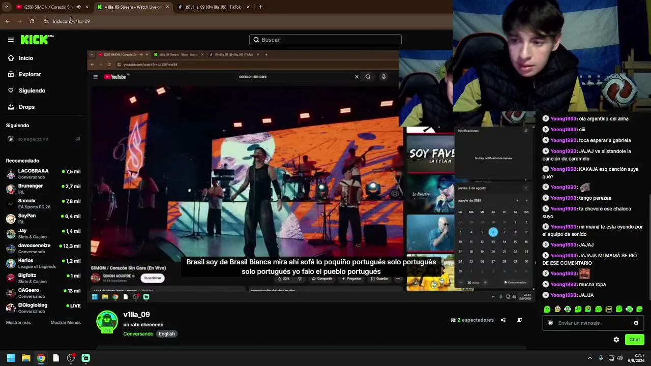Focus the Buscar search field
Image resolution: width=651 pixels, height=366 pixels.
pyautogui.click(x=325, y=40)
